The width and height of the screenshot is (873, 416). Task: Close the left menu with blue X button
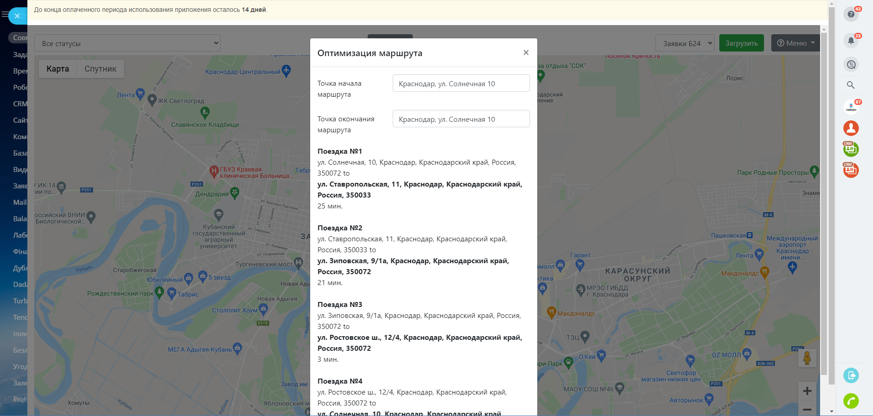coord(17,16)
